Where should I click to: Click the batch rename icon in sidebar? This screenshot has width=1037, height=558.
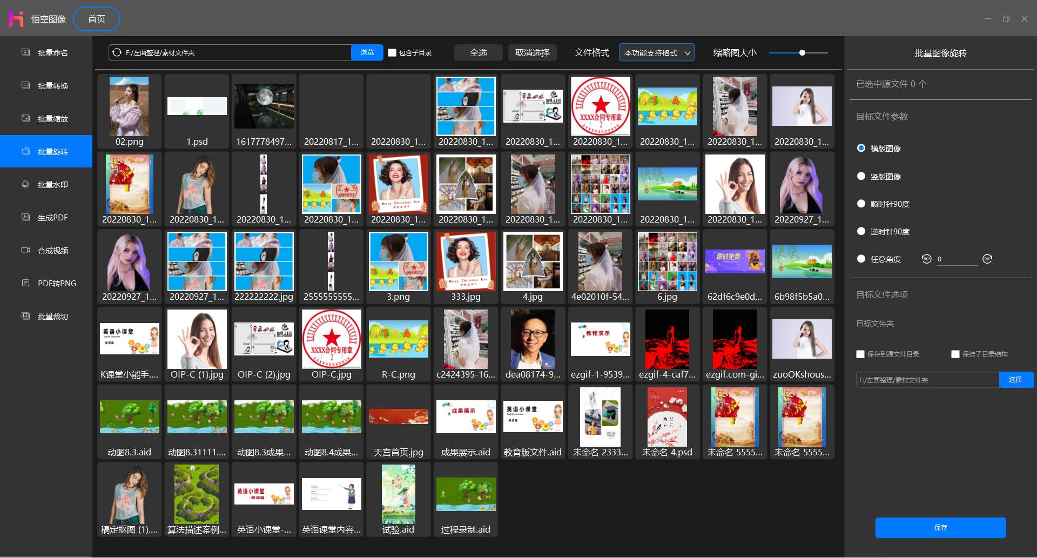pos(25,52)
